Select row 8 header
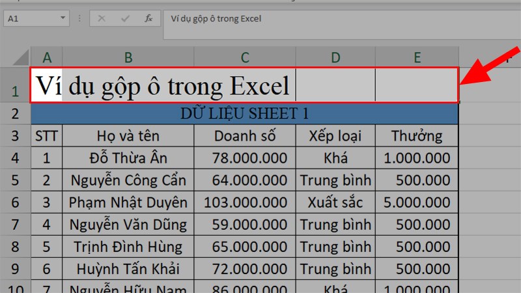Screen dimensions: 521x293 [15, 247]
